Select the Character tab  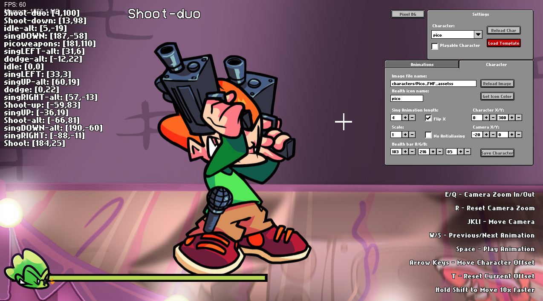pyautogui.click(x=496, y=65)
